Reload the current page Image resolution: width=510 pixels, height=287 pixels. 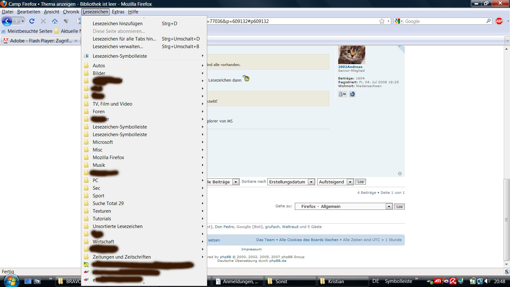click(x=32, y=21)
